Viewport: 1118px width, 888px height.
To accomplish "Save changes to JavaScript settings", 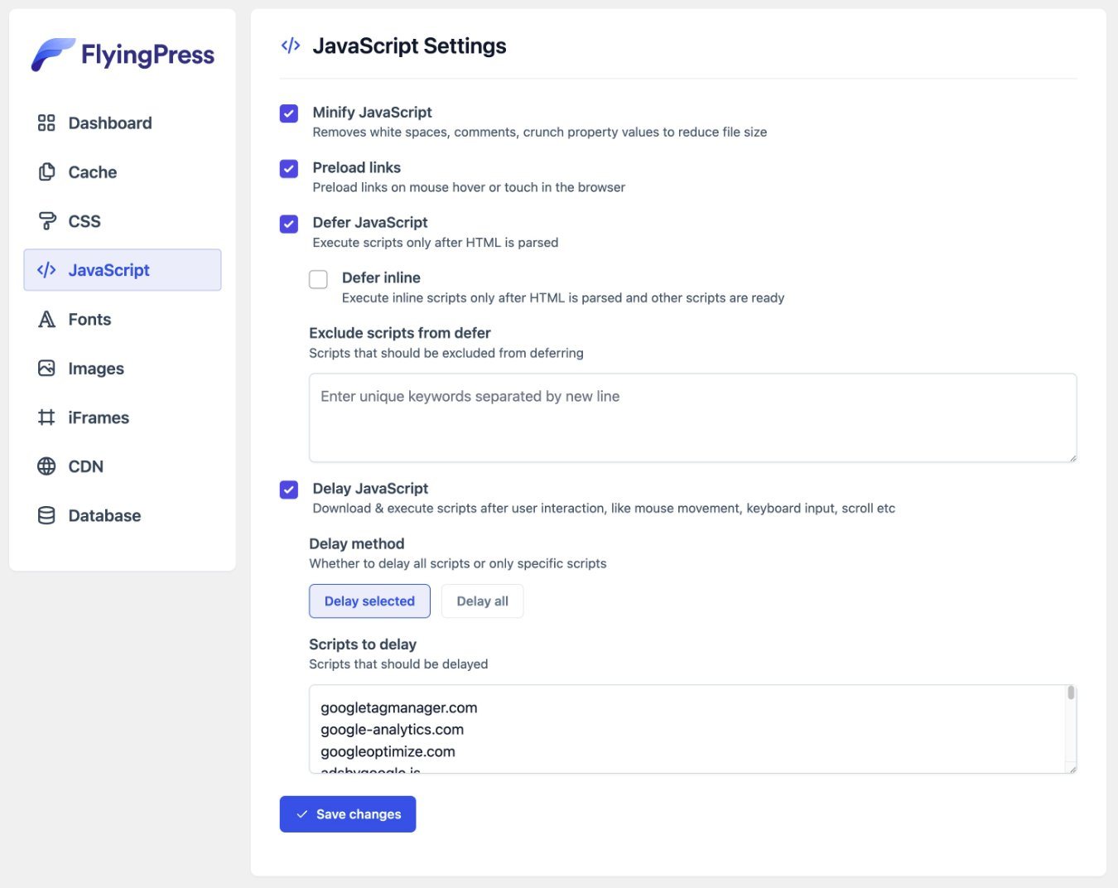I will coord(348,814).
